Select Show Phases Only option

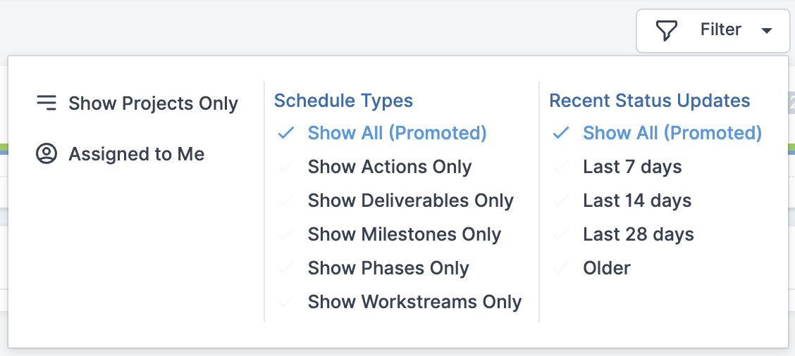pyautogui.click(x=388, y=268)
